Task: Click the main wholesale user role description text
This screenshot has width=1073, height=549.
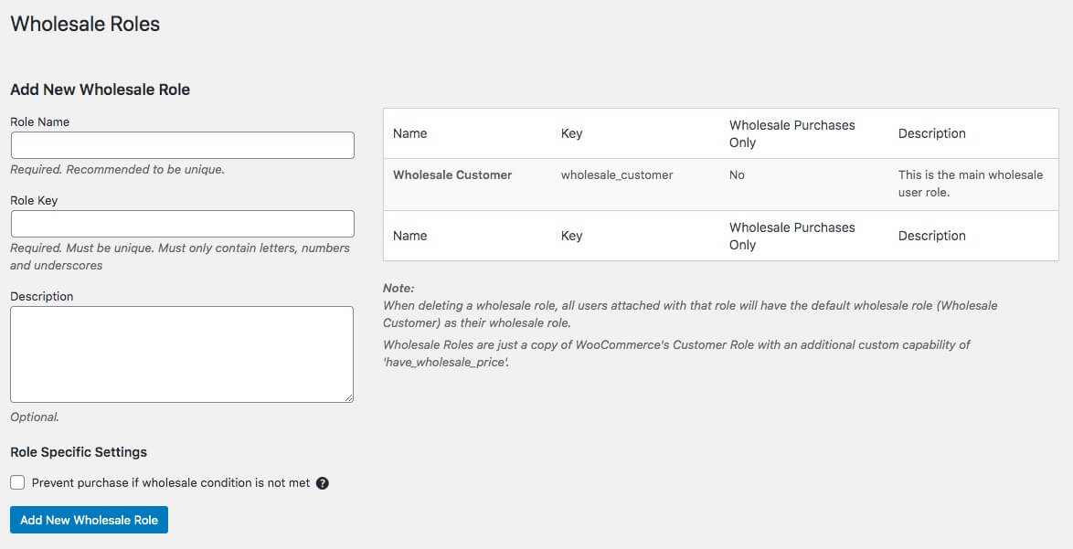Action: 970,184
